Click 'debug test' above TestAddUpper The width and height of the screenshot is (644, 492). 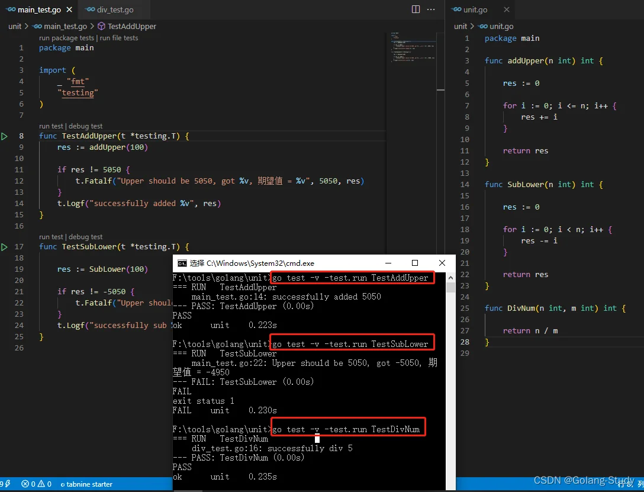point(85,126)
